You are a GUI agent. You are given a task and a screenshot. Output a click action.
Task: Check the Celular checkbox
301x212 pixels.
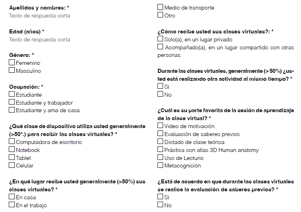[12, 165]
